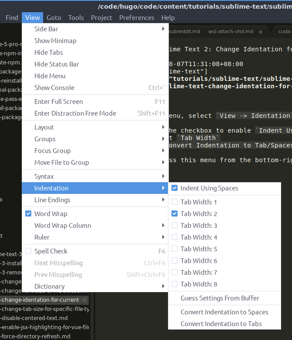Open Move File to Group submenu

click(95, 162)
